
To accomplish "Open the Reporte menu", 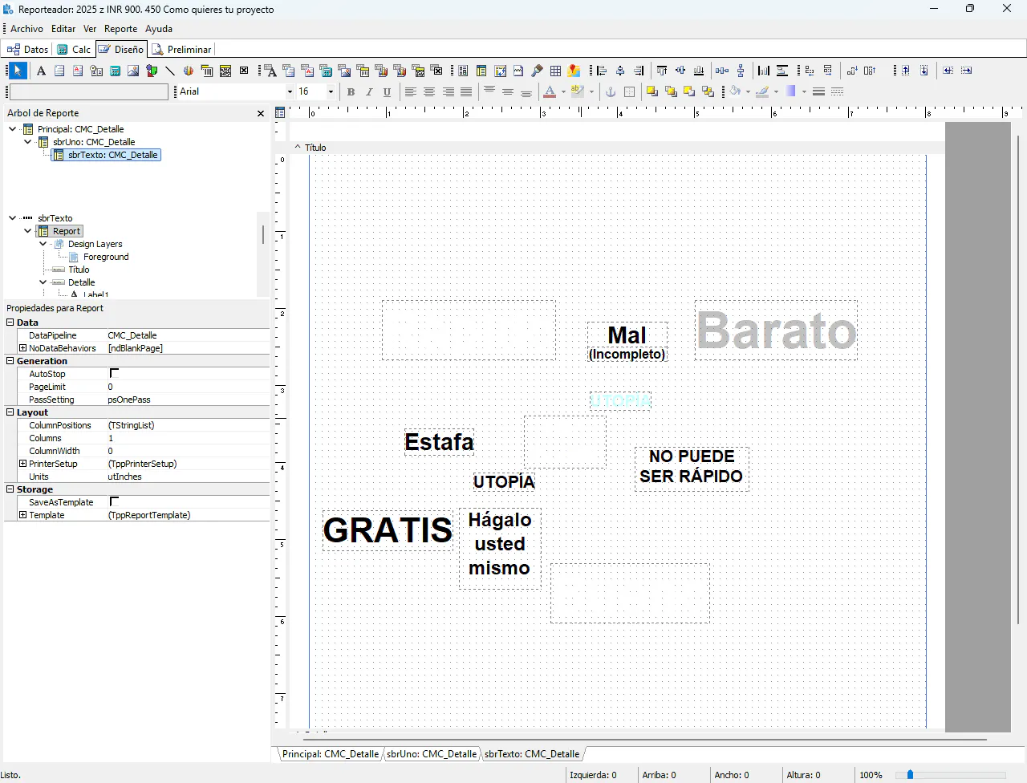I will [x=120, y=29].
